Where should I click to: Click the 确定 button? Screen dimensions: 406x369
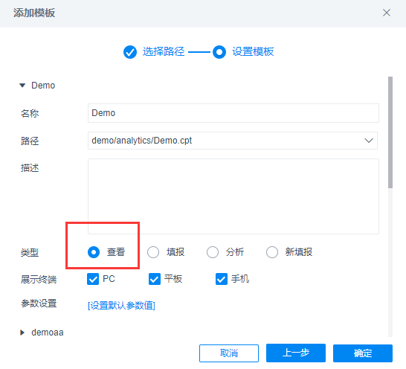(363, 353)
